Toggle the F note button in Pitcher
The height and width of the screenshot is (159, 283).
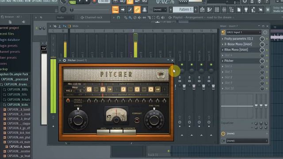[123, 89]
